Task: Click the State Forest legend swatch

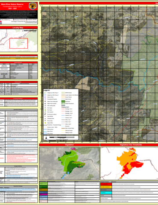Action: coord(63,99)
